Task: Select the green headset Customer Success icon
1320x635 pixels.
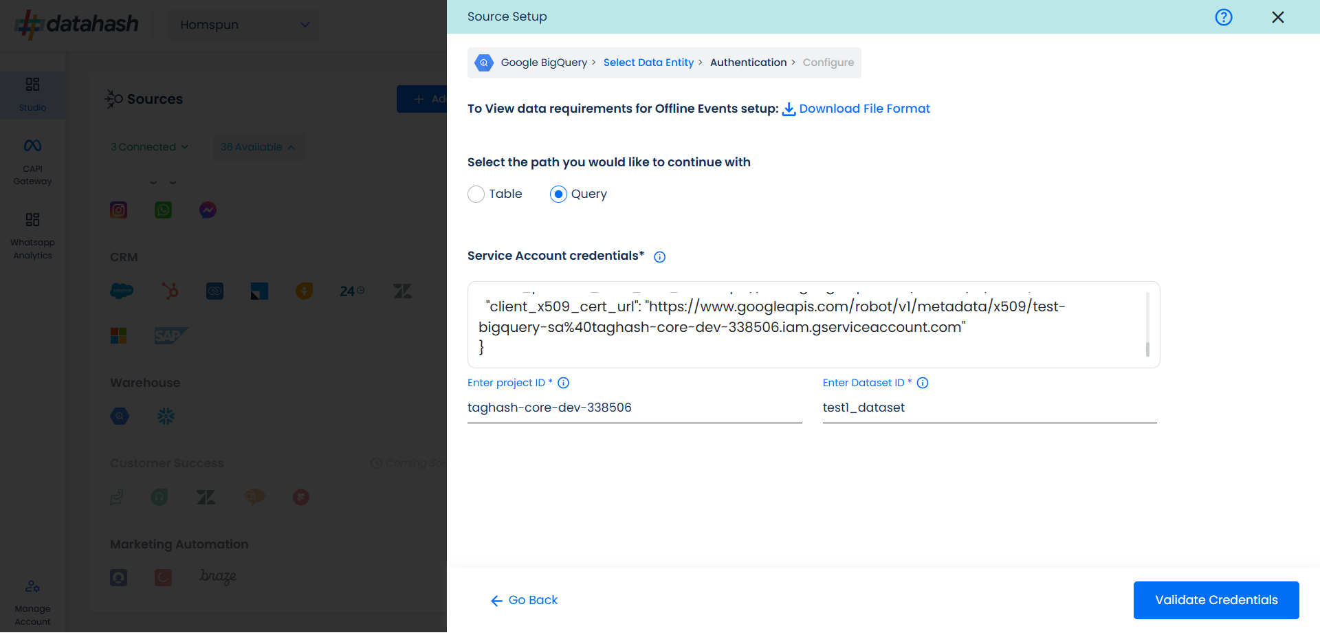Action: pyautogui.click(x=159, y=497)
